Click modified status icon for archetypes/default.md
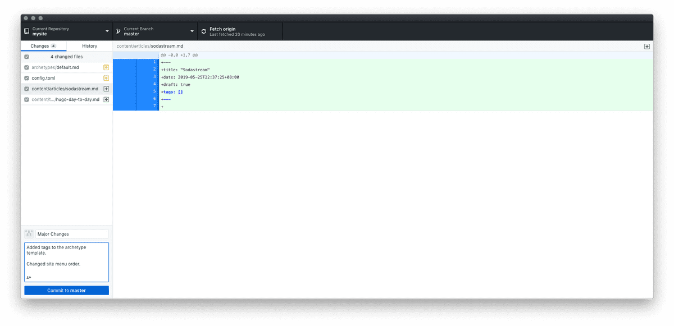This screenshot has width=674, height=326. click(106, 67)
